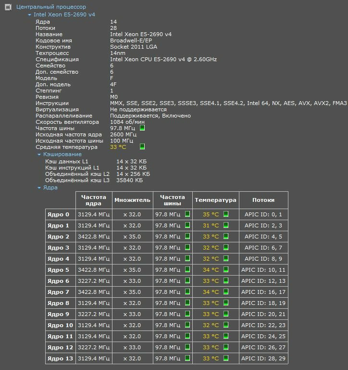
Task: Click the Множитель column header
Action: coord(132,200)
